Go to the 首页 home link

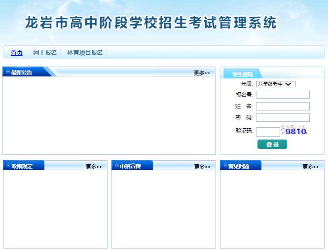[17, 52]
